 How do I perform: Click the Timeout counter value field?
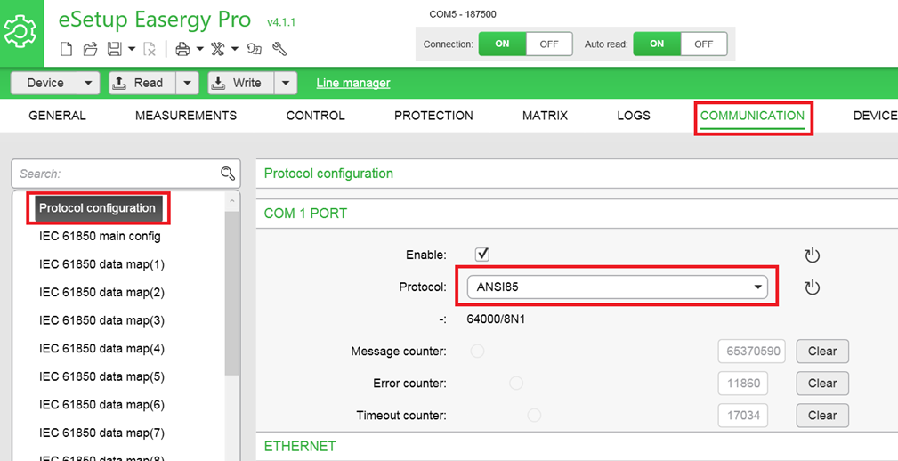coord(743,416)
